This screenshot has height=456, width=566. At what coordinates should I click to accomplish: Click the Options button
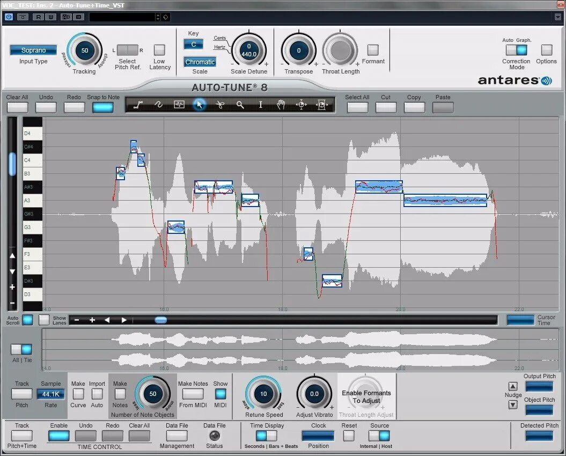[547, 50]
